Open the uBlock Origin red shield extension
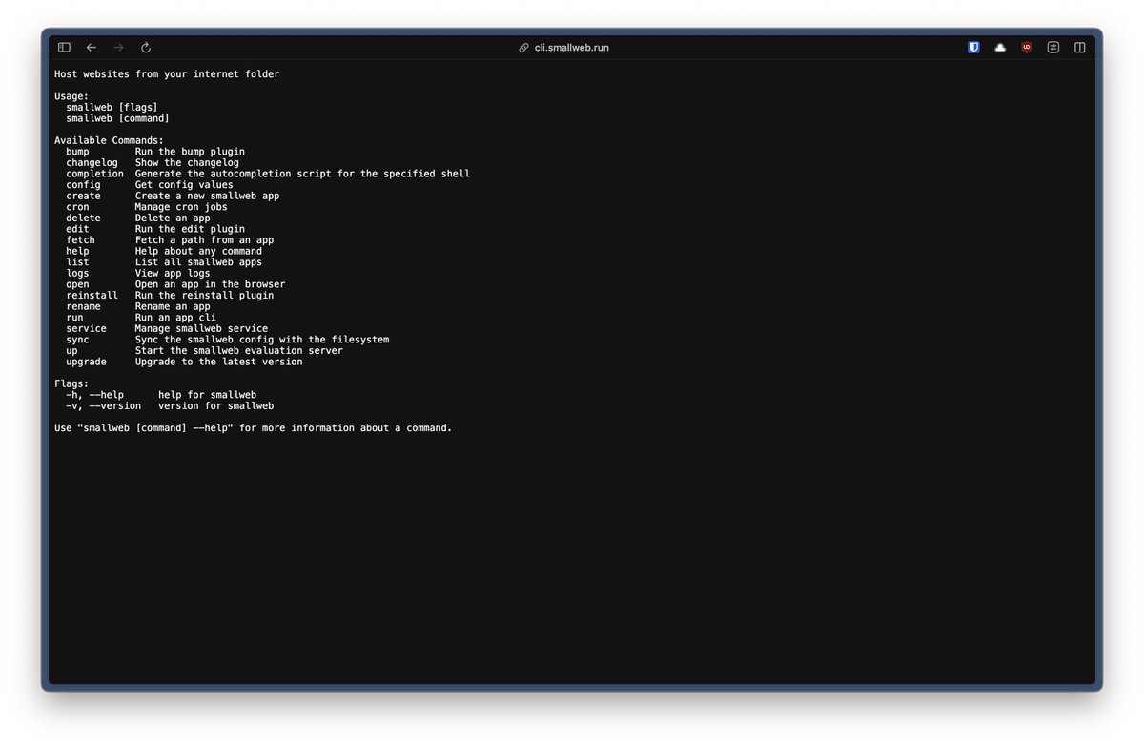This screenshot has height=746, width=1144. [1027, 48]
